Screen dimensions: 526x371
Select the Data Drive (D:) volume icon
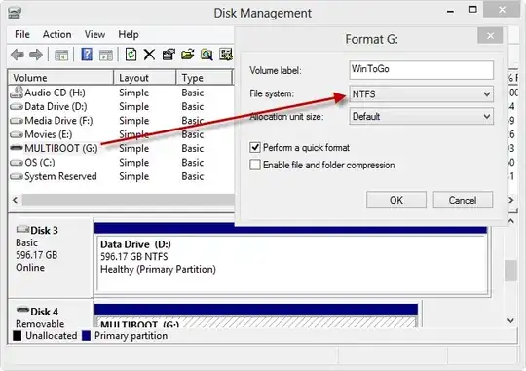[x=17, y=107]
